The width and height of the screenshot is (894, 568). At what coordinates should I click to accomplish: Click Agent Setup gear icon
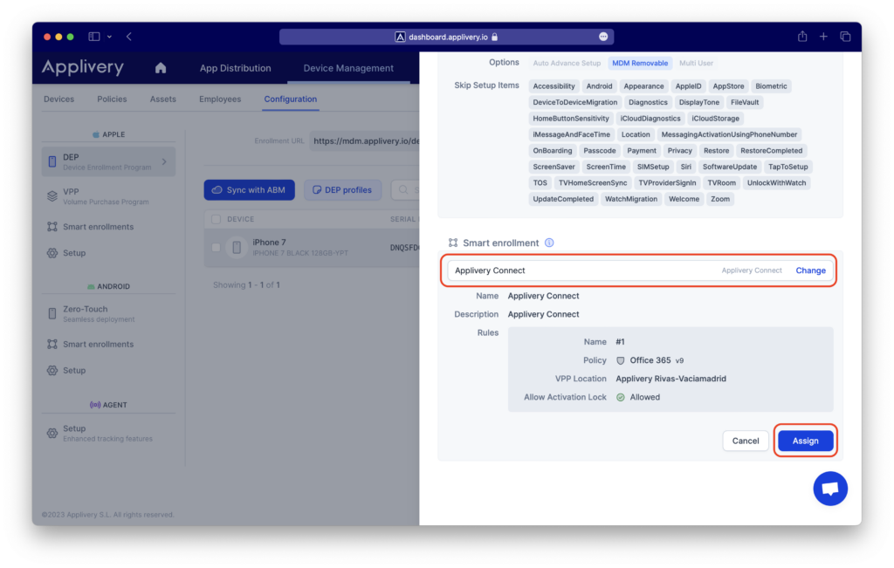[52, 433]
